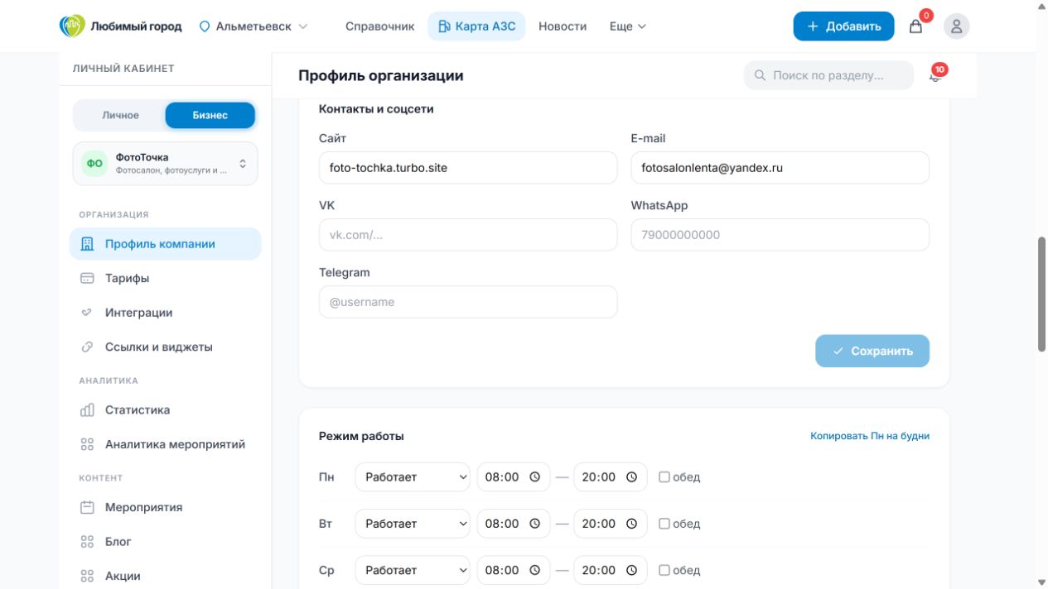Click the Сохранить button

(872, 351)
